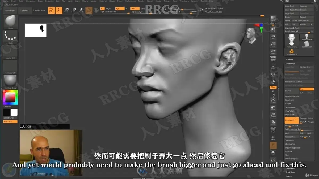Select the Move transform tool in top shelf
Viewport: 319px width, 179px height.
click(x=66, y=10)
